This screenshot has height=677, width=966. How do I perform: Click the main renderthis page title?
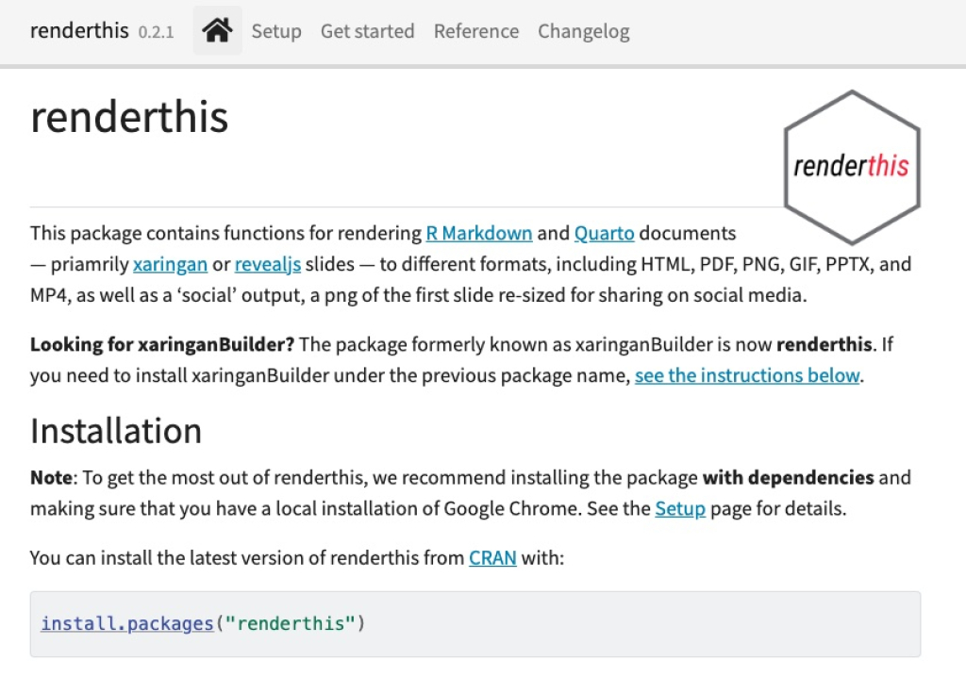coord(129,118)
